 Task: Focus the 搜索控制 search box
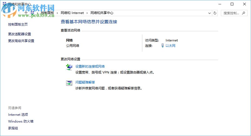tap(234, 13)
